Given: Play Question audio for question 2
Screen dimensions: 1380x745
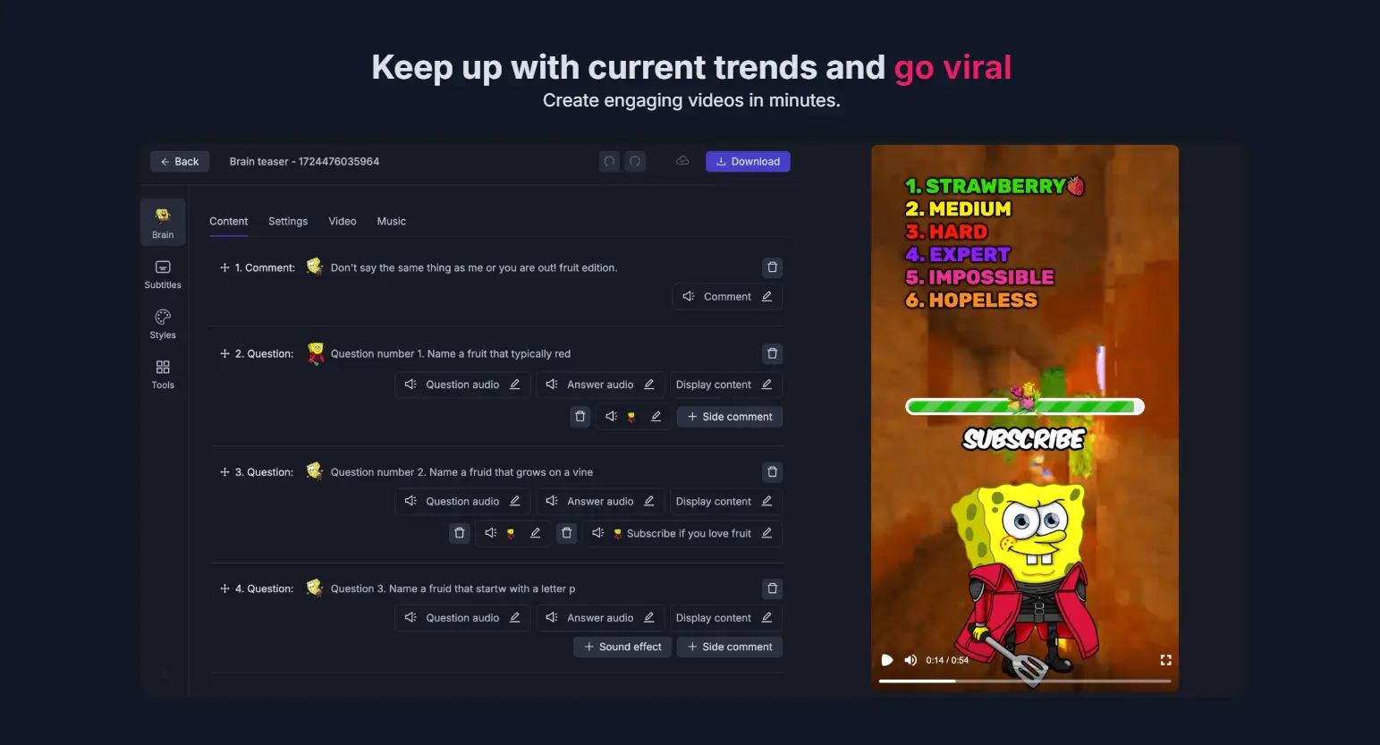Looking at the screenshot, I should 411,385.
